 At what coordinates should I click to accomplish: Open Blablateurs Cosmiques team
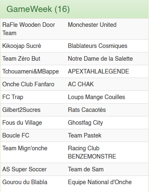[x=97, y=46]
